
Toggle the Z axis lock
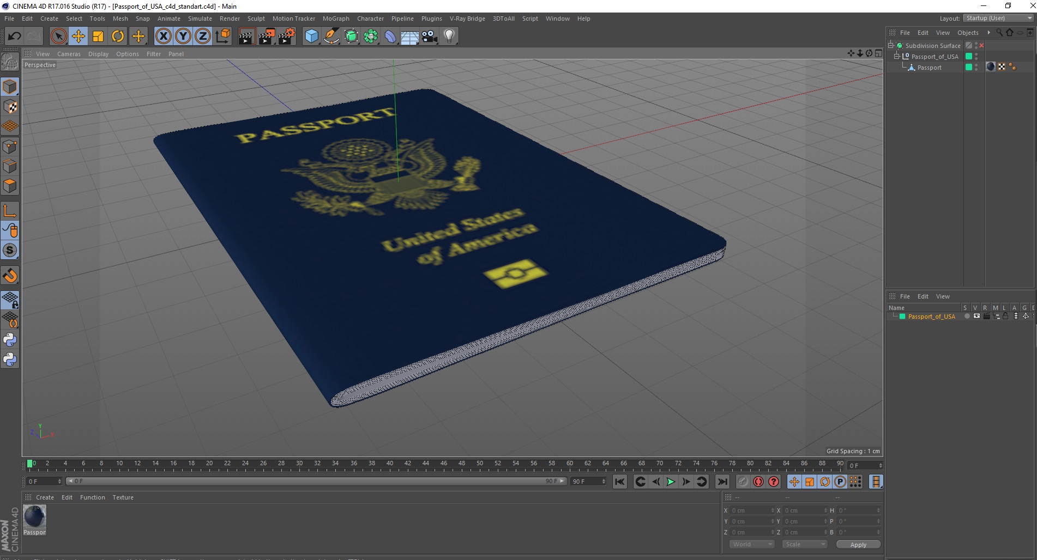pyautogui.click(x=203, y=36)
